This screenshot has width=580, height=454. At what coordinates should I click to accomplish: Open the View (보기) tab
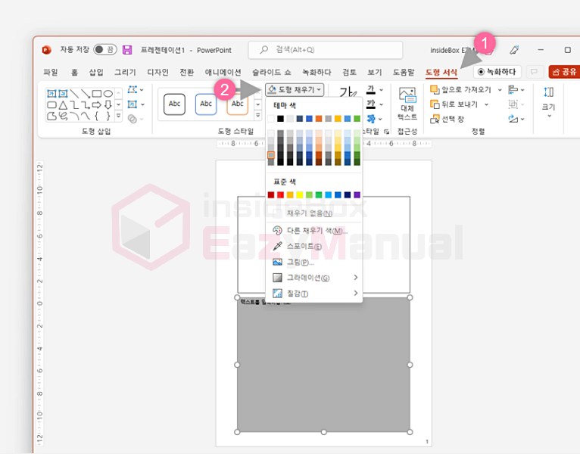374,72
